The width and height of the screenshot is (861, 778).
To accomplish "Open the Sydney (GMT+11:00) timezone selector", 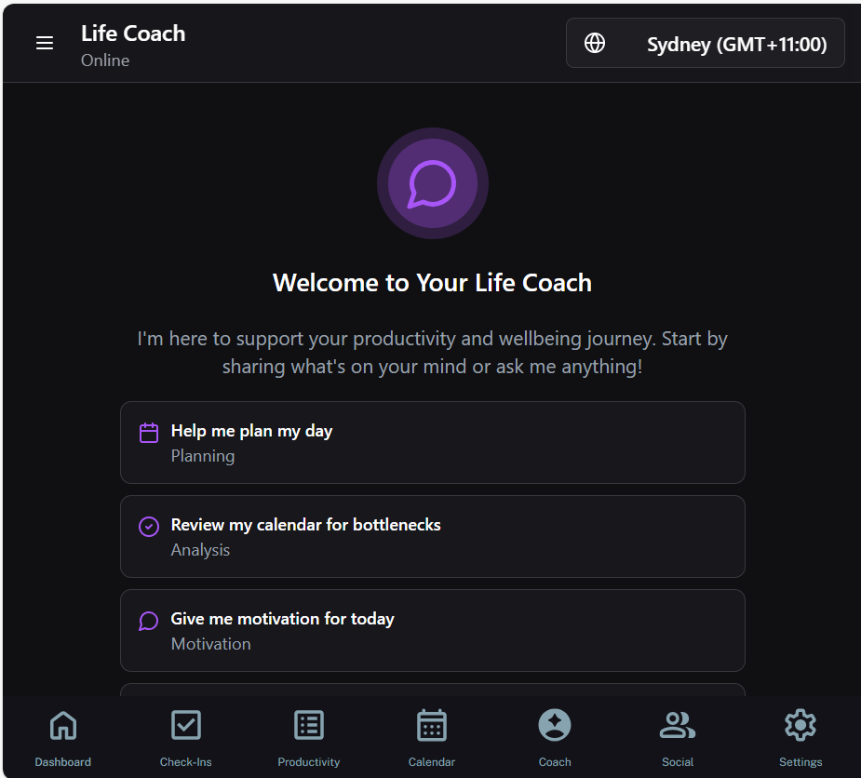I will (705, 43).
